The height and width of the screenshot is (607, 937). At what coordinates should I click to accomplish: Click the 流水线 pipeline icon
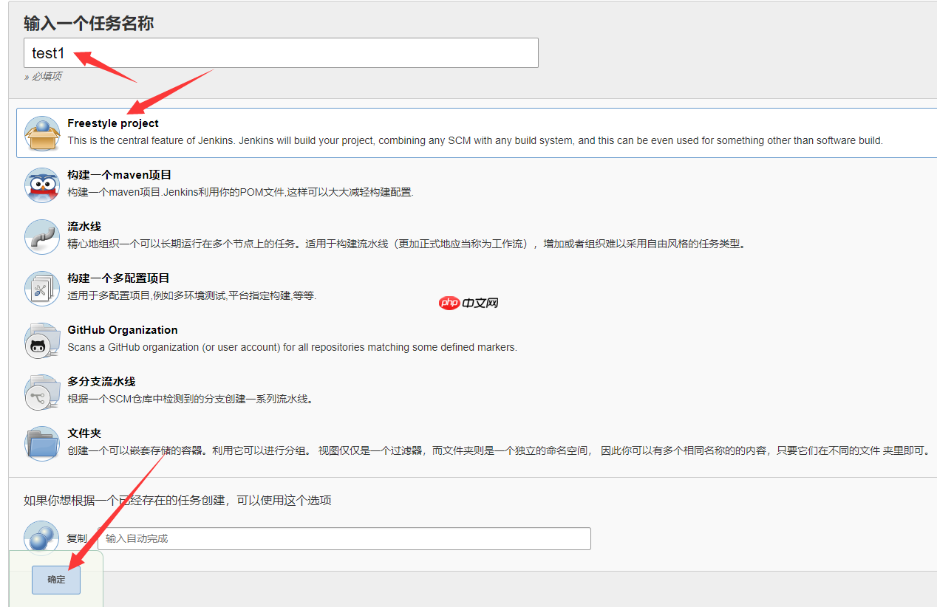point(42,236)
